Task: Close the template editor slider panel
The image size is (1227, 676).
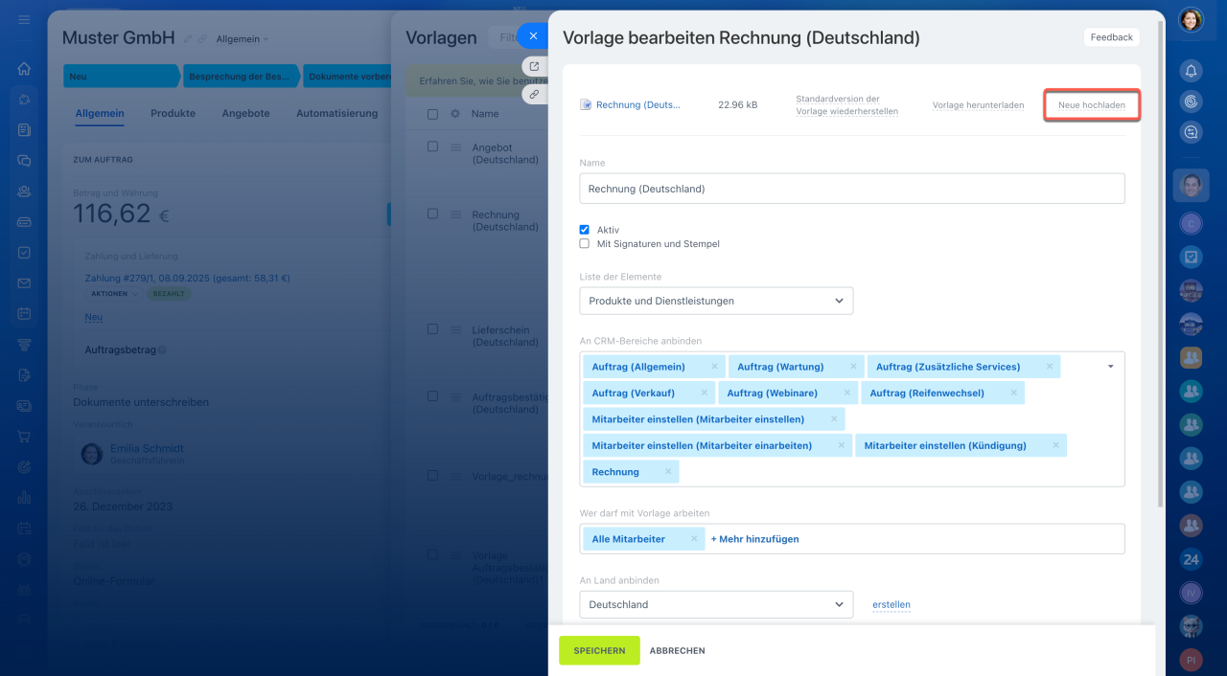Action: [533, 35]
